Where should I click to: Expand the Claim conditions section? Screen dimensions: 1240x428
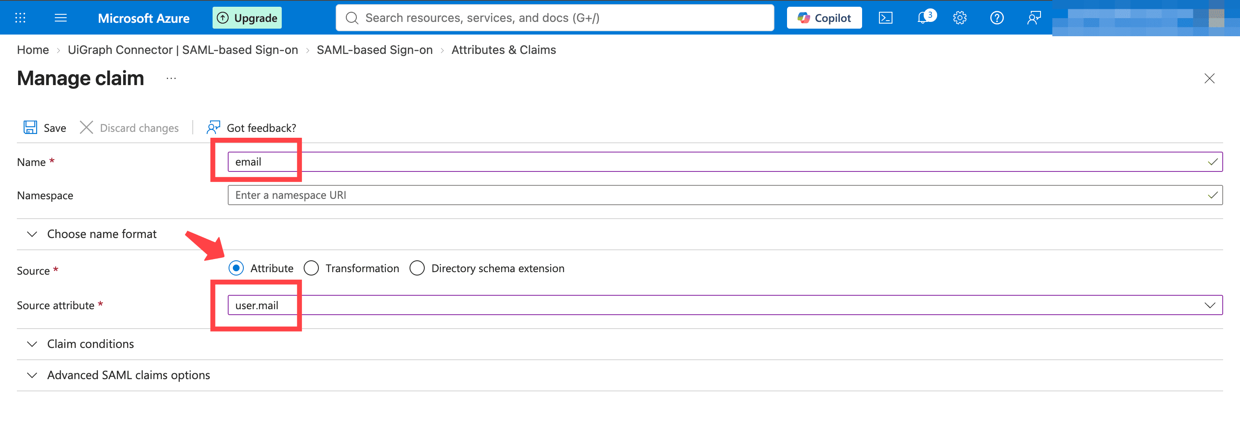[x=81, y=344]
